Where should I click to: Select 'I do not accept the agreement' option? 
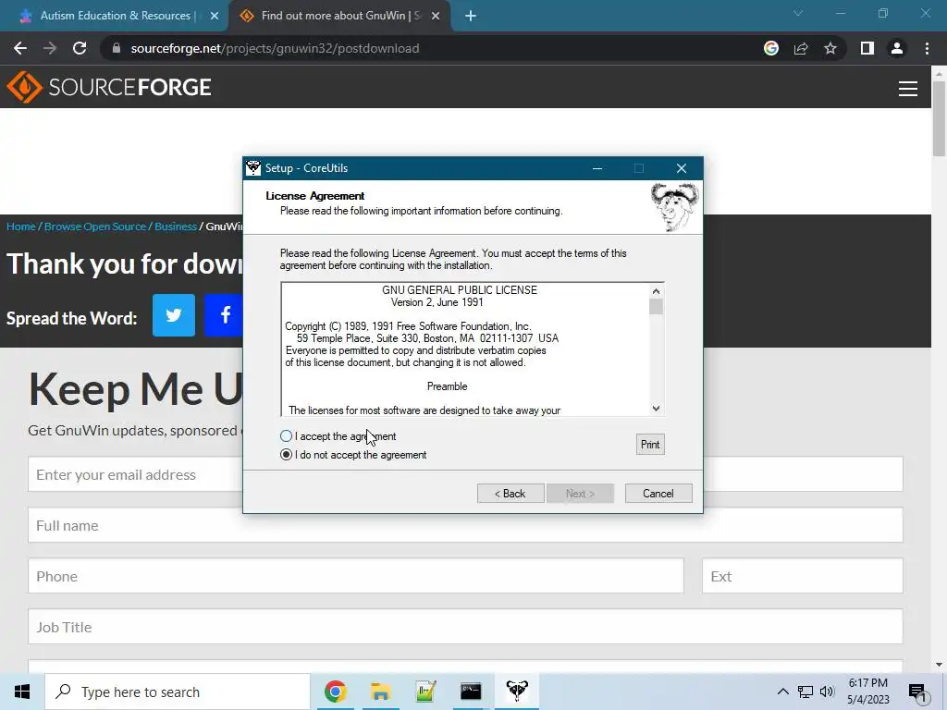click(x=287, y=455)
